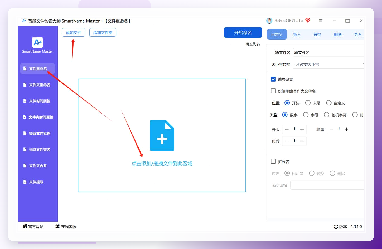The image size is (382, 249).
Task: Click the 官方网站 home icon
Action: coord(25,226)
